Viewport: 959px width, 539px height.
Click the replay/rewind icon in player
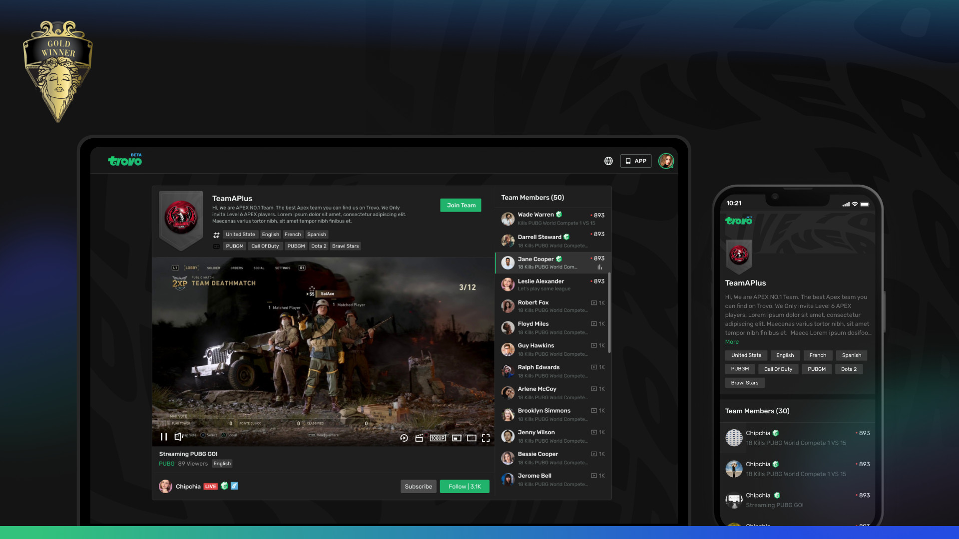pyautogui.click(x=404, y=438)
